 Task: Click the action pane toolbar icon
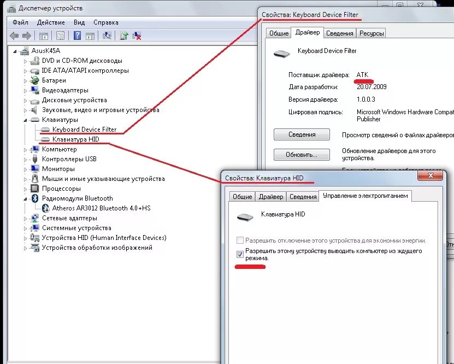click(90, 36)
